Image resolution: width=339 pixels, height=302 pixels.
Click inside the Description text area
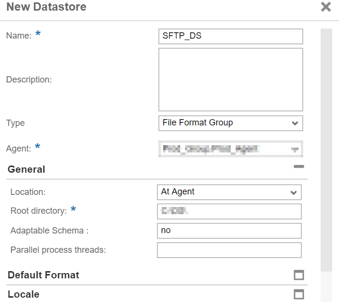(230, 80)
